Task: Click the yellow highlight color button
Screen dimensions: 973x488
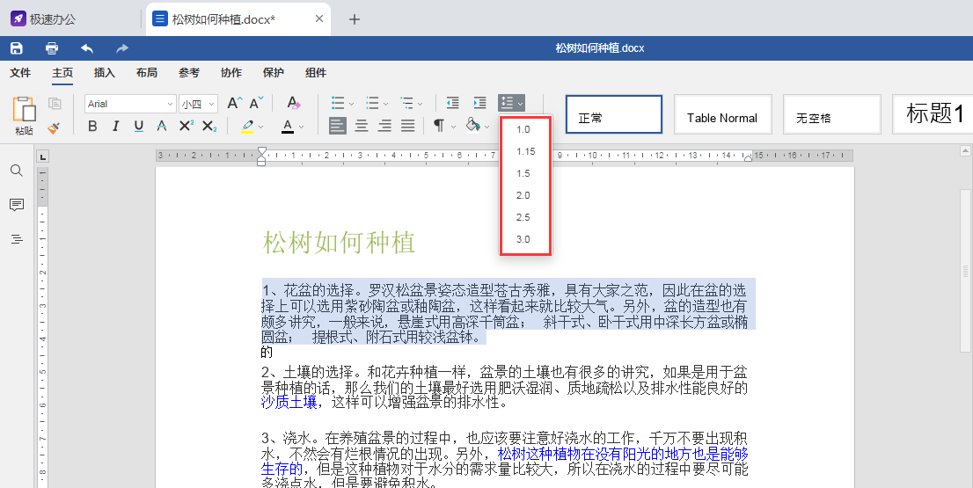Action: 248,127
